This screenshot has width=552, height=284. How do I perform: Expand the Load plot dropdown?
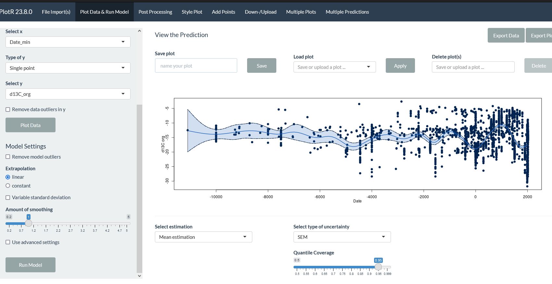point(335,67)
